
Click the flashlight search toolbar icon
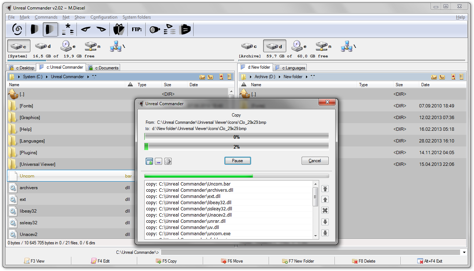coord(154,30)
